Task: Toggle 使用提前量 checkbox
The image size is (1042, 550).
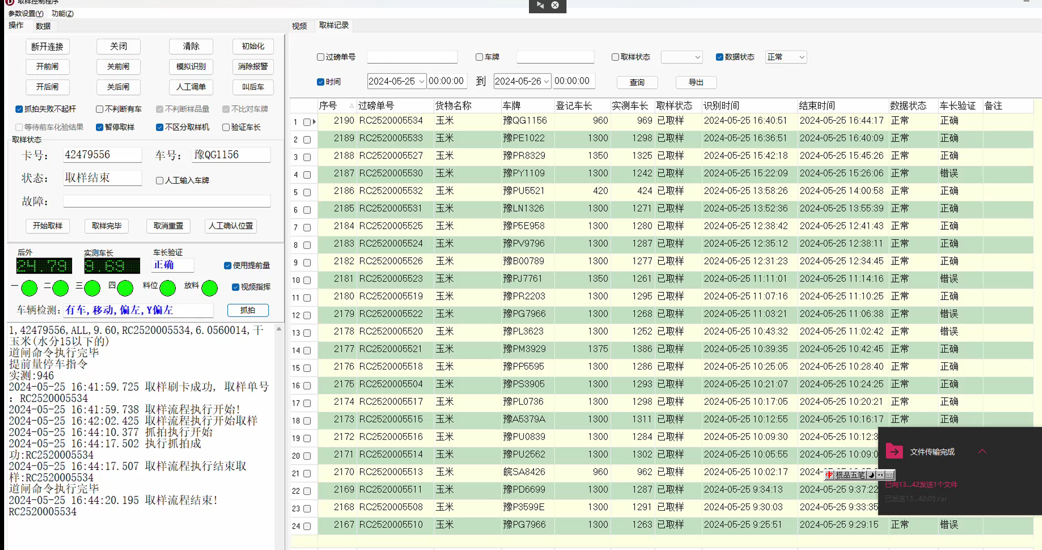Action: (227, 265)
